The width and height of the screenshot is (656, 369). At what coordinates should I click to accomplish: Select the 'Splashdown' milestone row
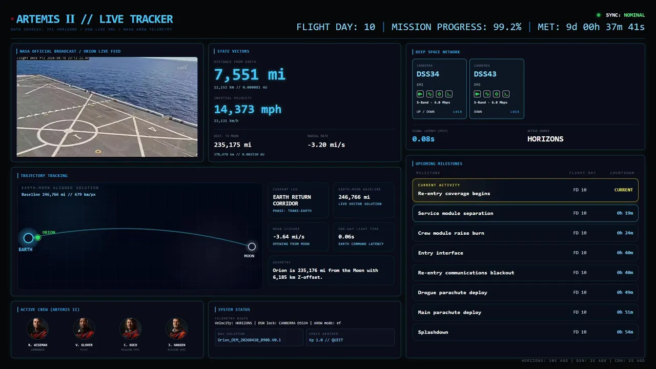click(525, 332)
